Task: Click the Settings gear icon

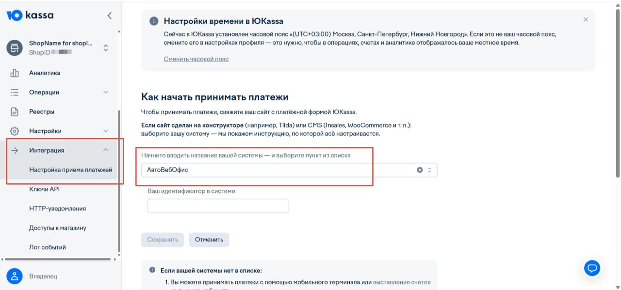Action: pyautogui.click(x=15, y=131)
